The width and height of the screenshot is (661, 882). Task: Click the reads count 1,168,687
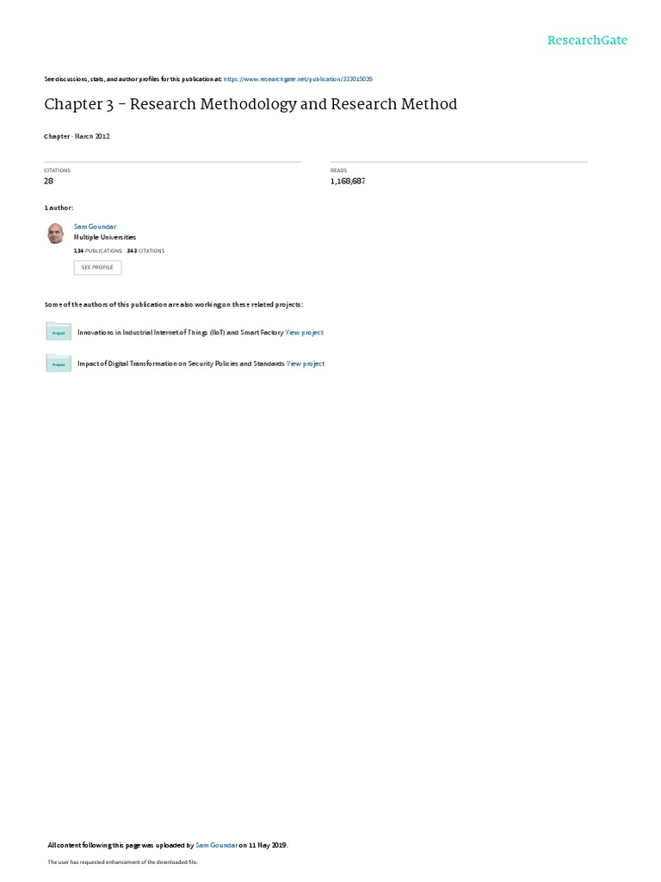[348, 181]
